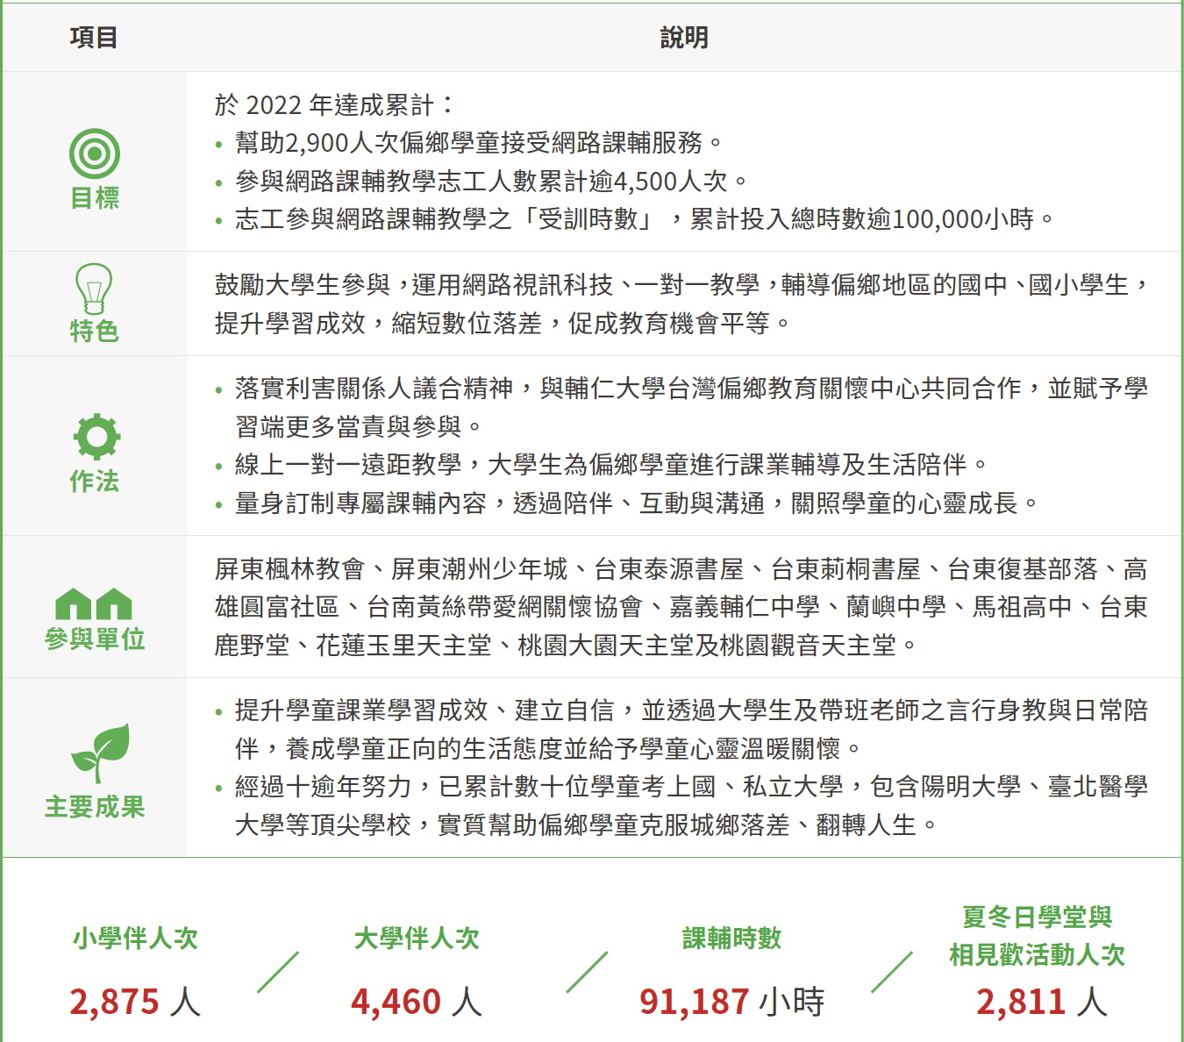Select the 特色 row label
Image resolution: width=1184 pixels, height=1042 pixels.
tap(94, 332)
